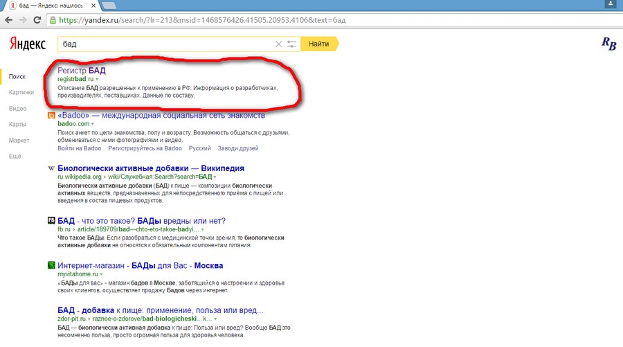The height and width of the screenshot is (347, 623).
Task: Expand the arrow next to registrbad.ru
Action: pyautogui.click(x=97, y=80)
